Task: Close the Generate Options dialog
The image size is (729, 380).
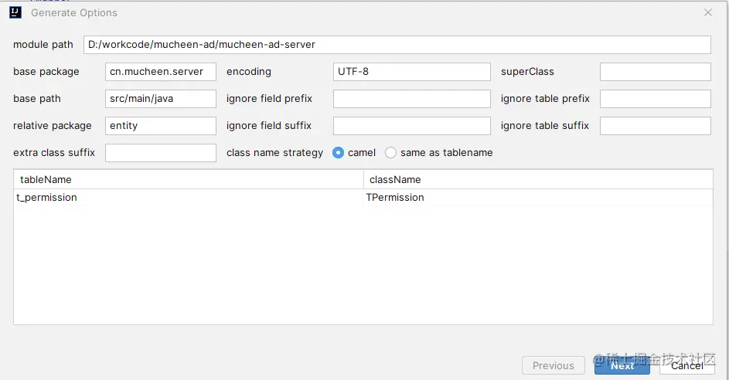Action: pos(707,12)
